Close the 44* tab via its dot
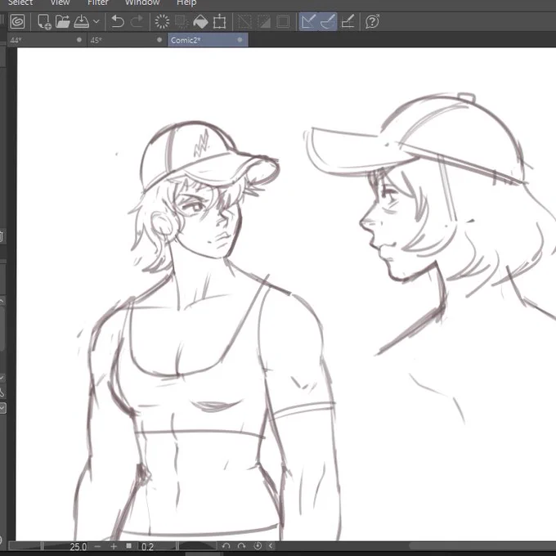The height and width of the screenshot is (556, 556). click(x=79, y=40)
